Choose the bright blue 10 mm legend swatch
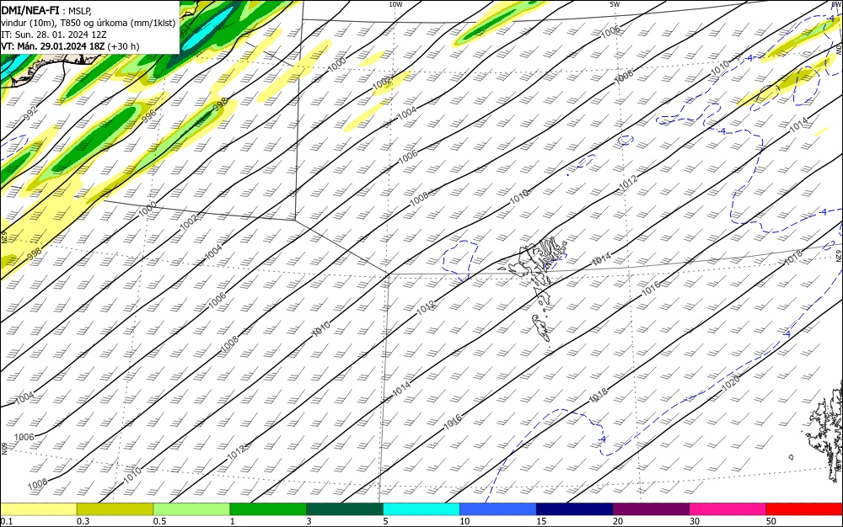The height and width of the screenshot is (527, 843). click(498, 509)
